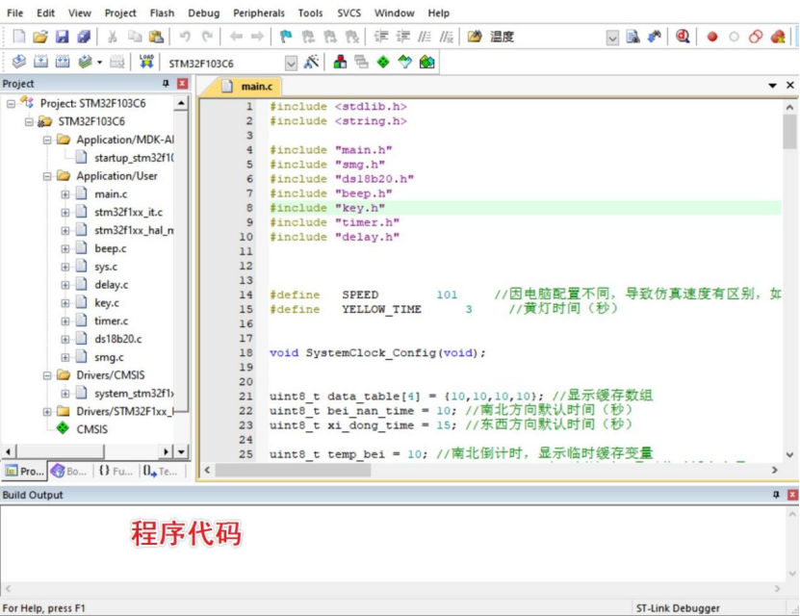Click the Navigate Forwards arrow
The height and width of the screenshot is (616, 800).
pos(258,37)
